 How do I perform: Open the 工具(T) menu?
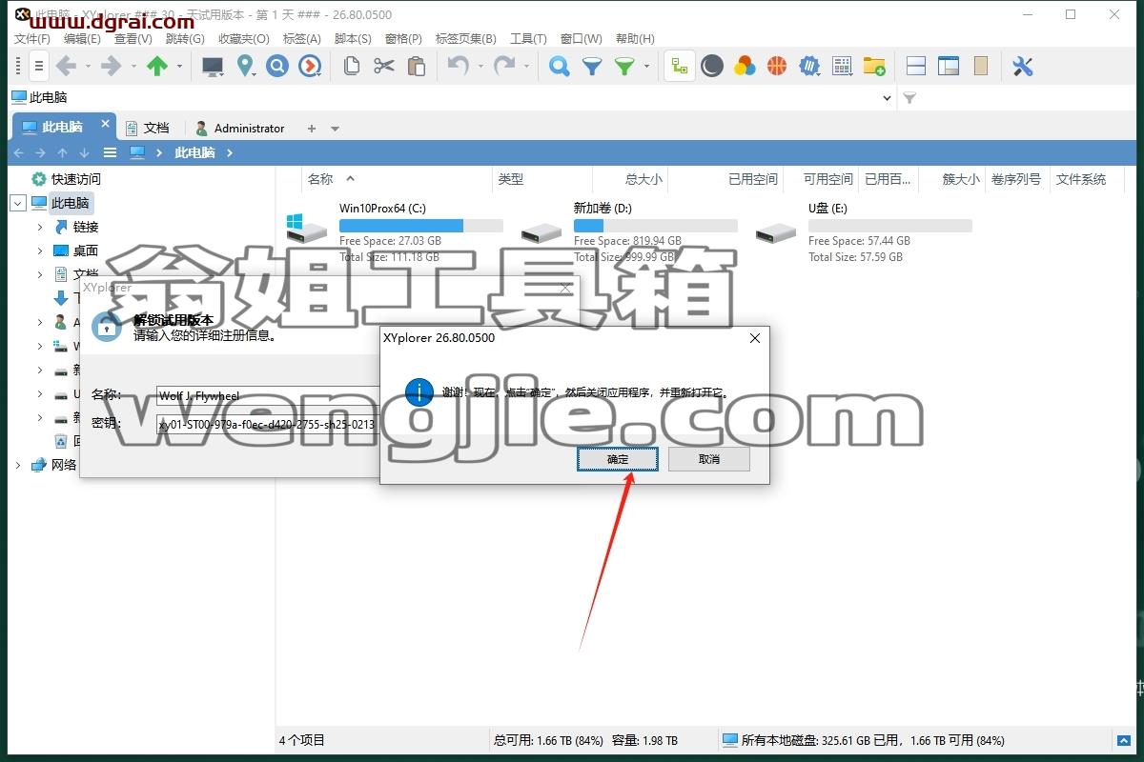tap(528, 39)
